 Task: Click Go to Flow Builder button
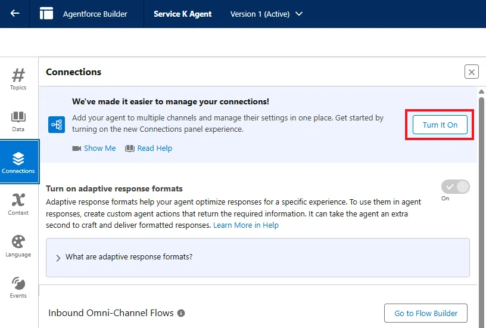click(x=426, y=313)
